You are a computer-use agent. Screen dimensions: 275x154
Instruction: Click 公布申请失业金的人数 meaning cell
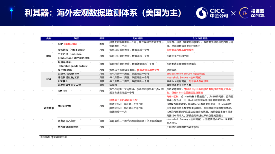click(x=179, y=85)
